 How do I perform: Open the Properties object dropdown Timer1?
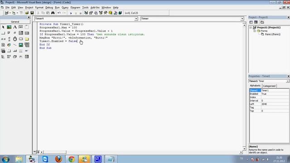click(x=288, y=81)
